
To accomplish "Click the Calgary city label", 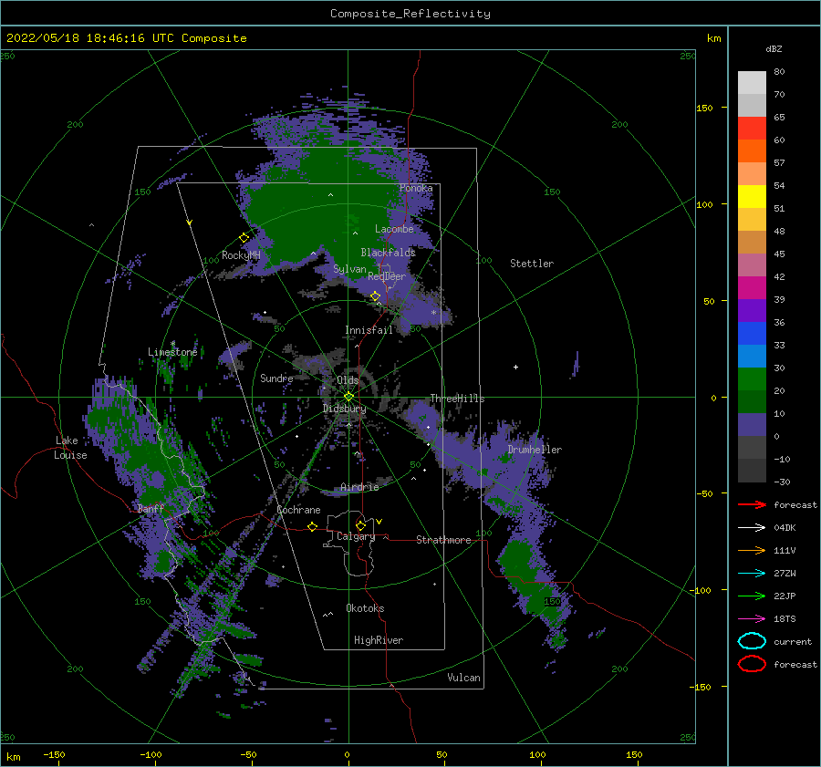I will [x=356, y=536].
